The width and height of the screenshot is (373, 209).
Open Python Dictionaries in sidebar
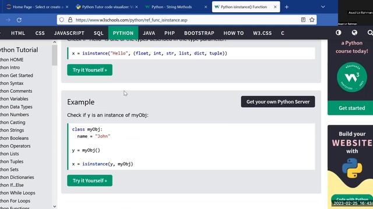[17, 177]
